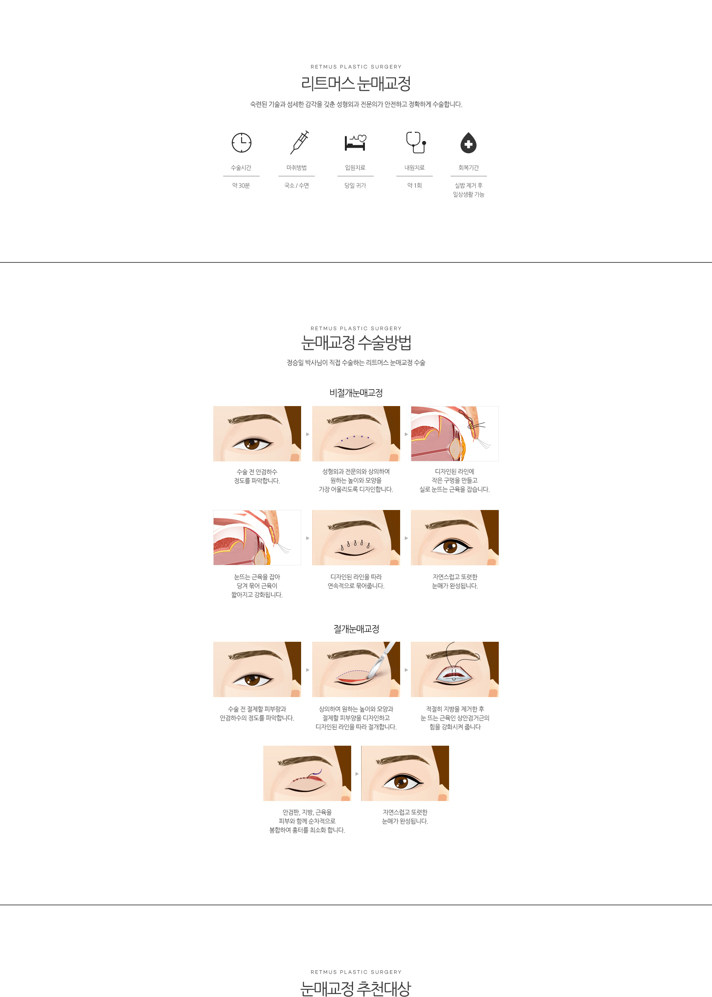Open the stitched closed eyelid illustration

[307, 773]
